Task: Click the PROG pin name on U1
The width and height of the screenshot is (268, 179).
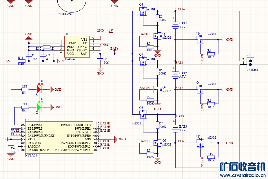Action: click(71, 47)
